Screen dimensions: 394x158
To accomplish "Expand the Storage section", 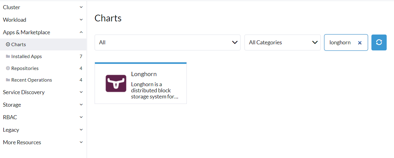I will [x=81, y=105].
